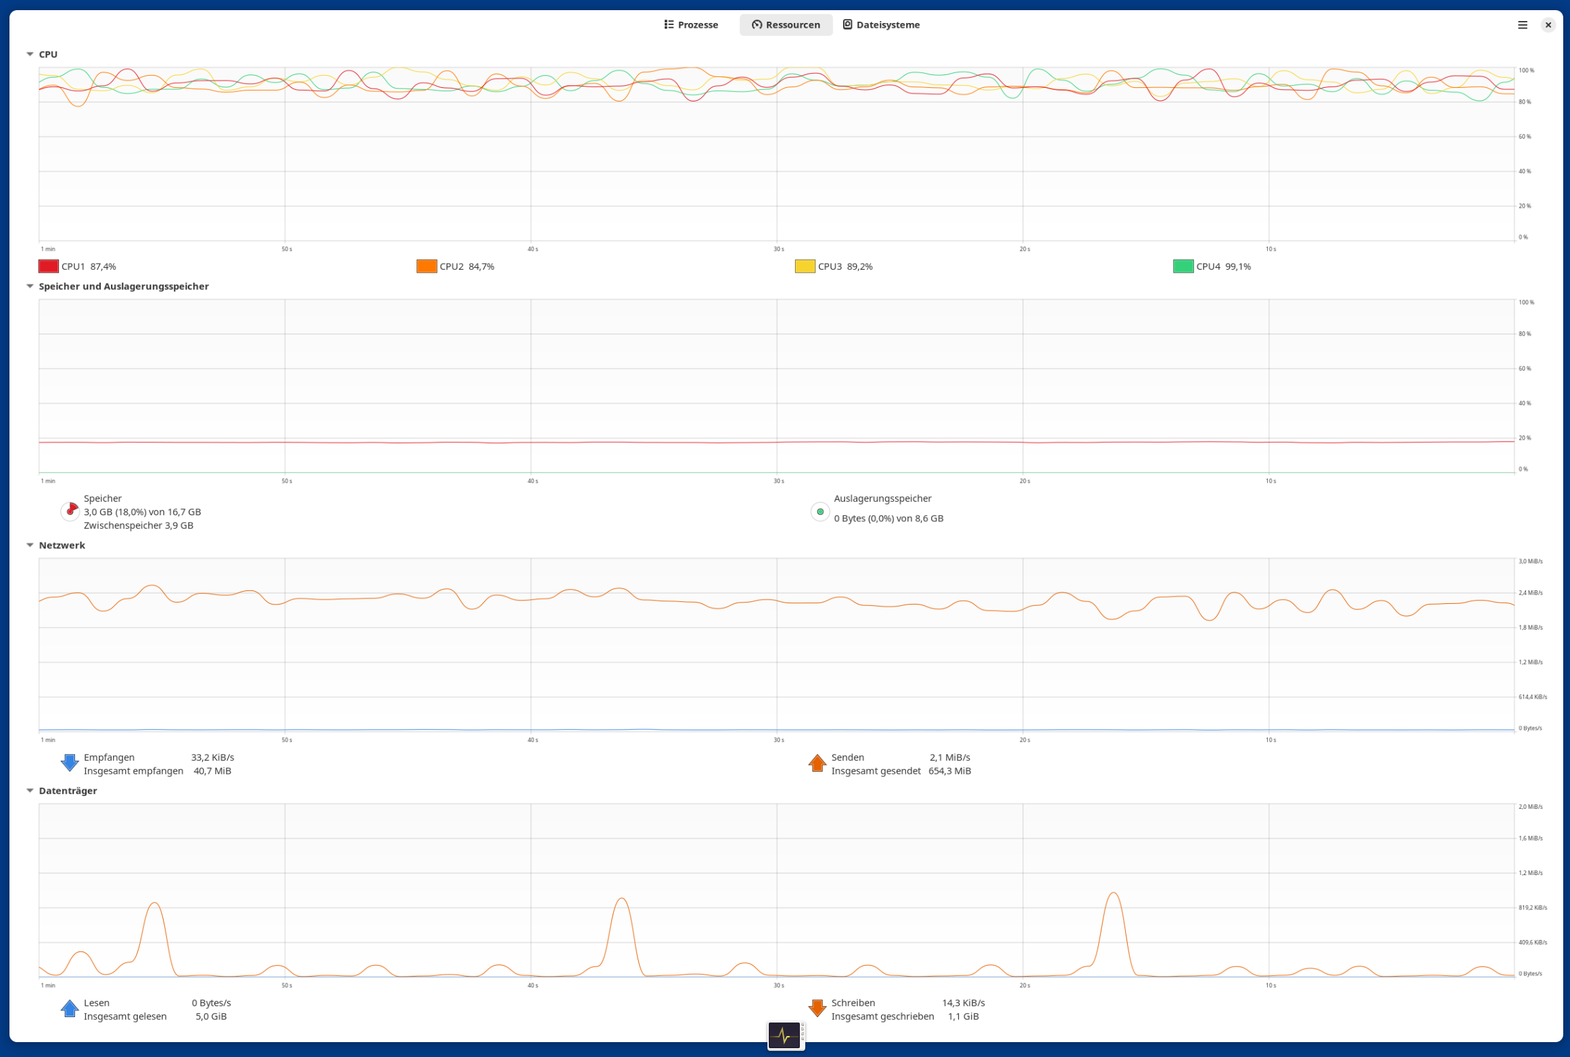Viewport: 1570px width, 1057px height.
Task: Collapse the Netzwerk section
Action: click(30, 545)
